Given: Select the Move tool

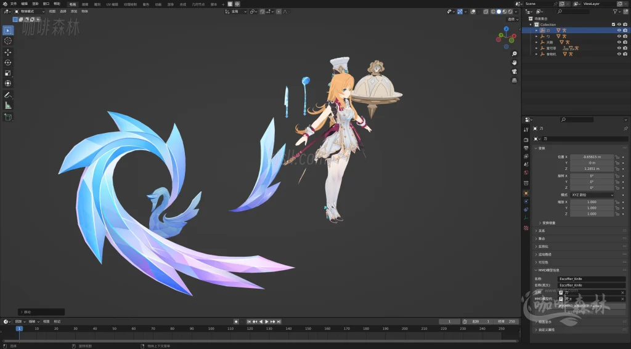Looking at the screenshot, I should tap(8, 52).
